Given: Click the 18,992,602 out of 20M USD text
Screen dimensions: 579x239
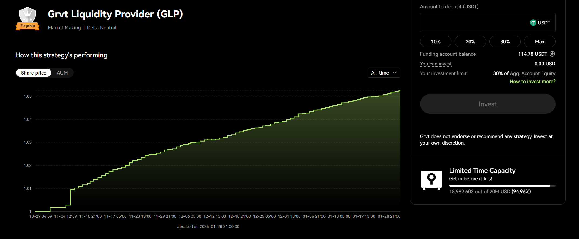Looking at the screenshot, I should [x=480, y=192].
